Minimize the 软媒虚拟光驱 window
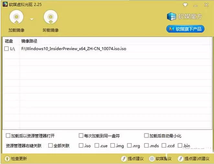The width and height of the screenshot is (214, 164). pyautogui.click(x=196, y=5)
